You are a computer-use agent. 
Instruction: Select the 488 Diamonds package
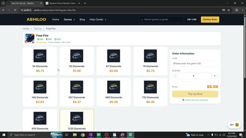(x=114, y=92)
